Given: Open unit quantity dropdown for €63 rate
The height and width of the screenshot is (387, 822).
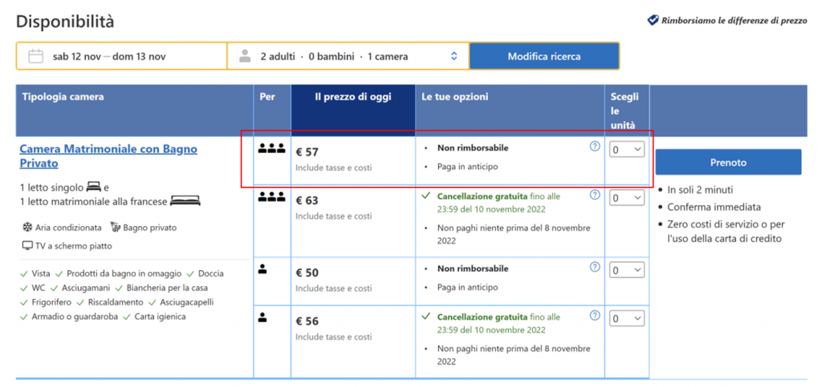Looking at the screenshot, I should coord(626,198).
